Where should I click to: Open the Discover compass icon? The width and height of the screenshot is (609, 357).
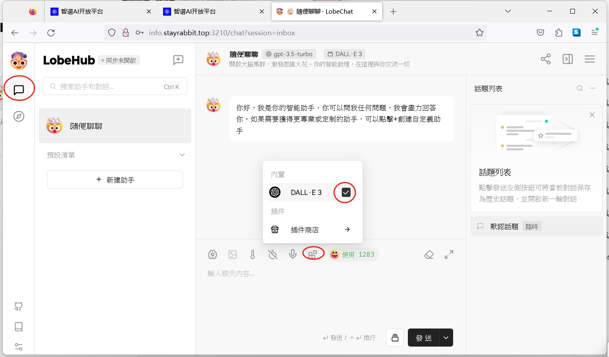point(19,116)
